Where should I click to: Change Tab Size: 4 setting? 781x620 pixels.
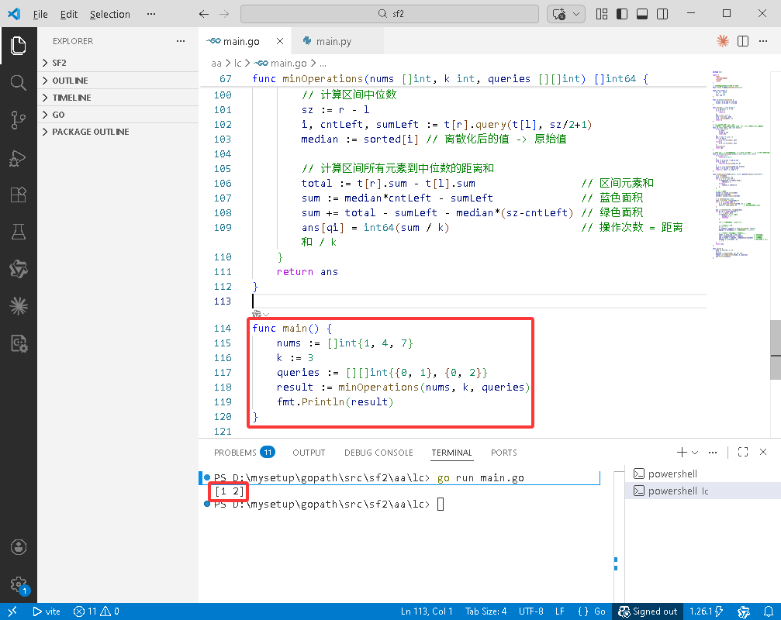486,611
